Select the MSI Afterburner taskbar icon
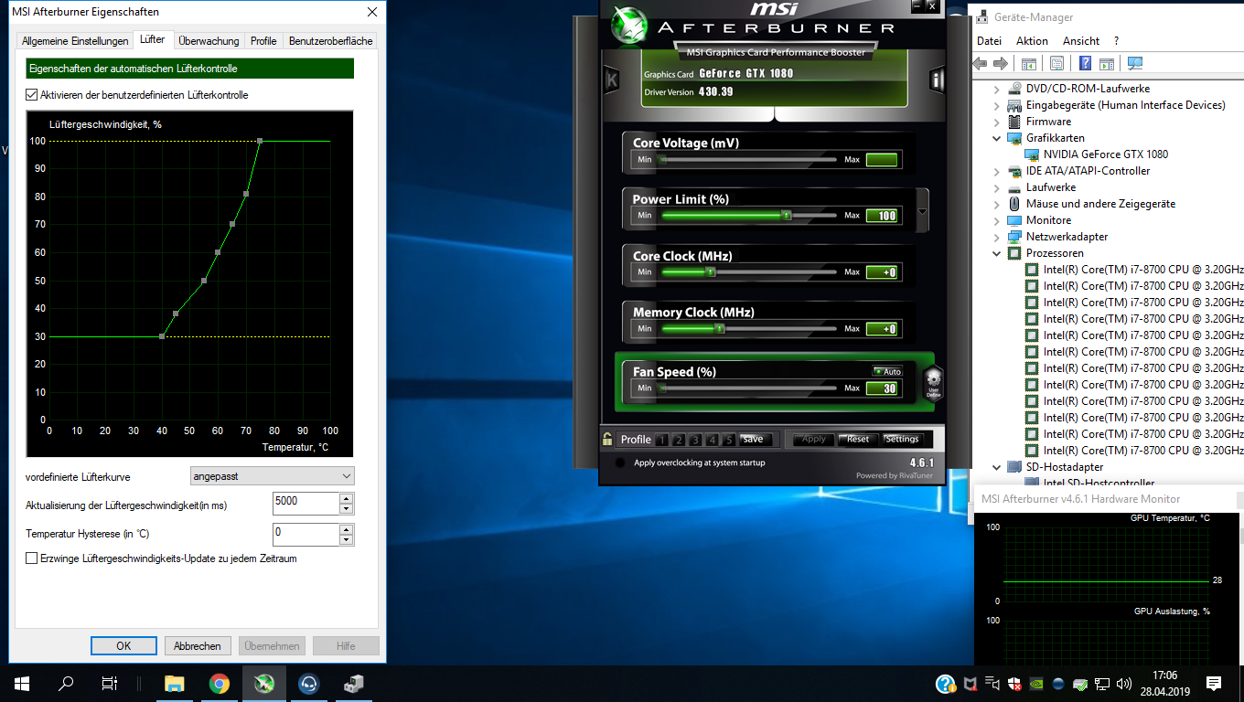 [x=263, y=684]
